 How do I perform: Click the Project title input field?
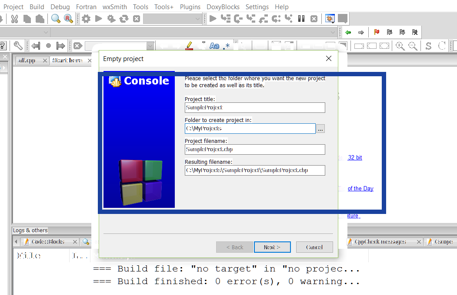[255, 107]
